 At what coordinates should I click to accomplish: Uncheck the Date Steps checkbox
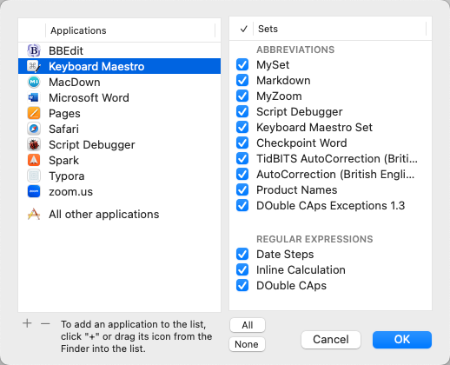(x=242, y=255)
